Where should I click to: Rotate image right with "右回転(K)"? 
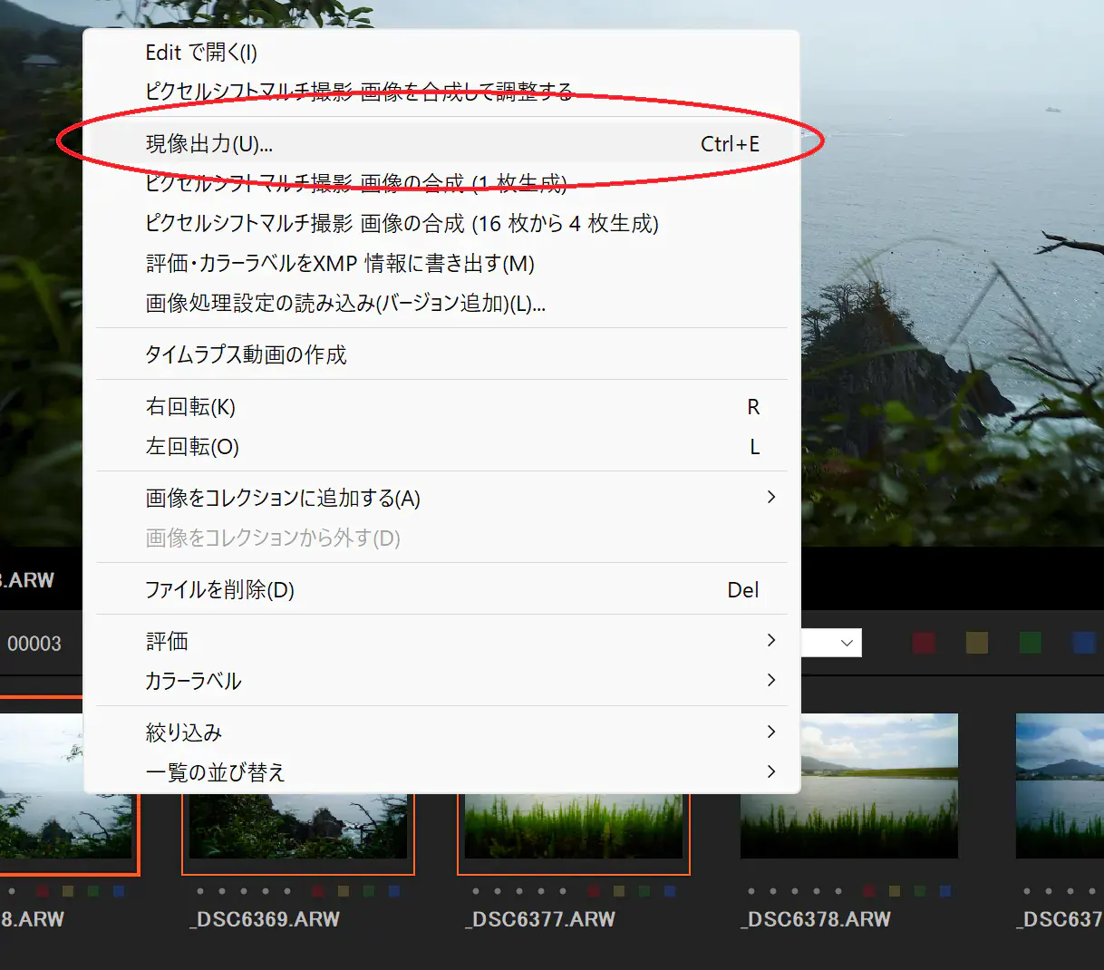pyautogui.click(x=441, y=406)
